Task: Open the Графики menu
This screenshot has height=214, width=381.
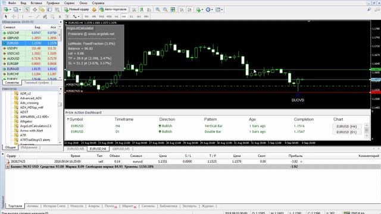Action: [x=53, y=3]
